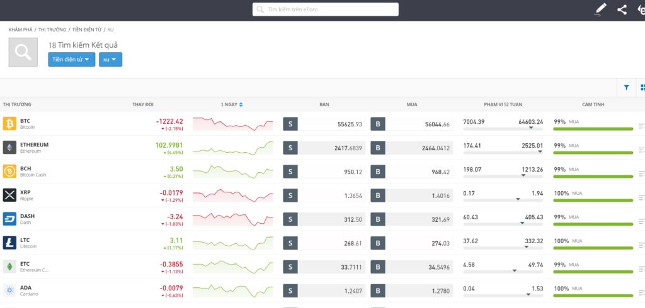Click the Cardano ADA logo icon
645x308 pixels.
(9, 290)
